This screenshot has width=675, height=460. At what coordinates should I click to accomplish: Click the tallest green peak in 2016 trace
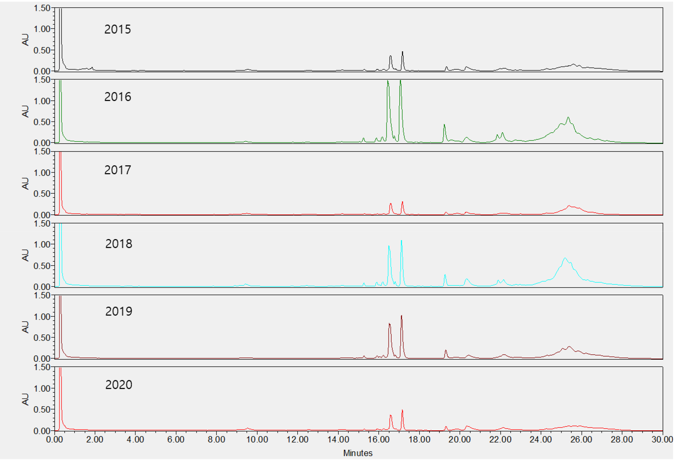[x=388, y=84]
